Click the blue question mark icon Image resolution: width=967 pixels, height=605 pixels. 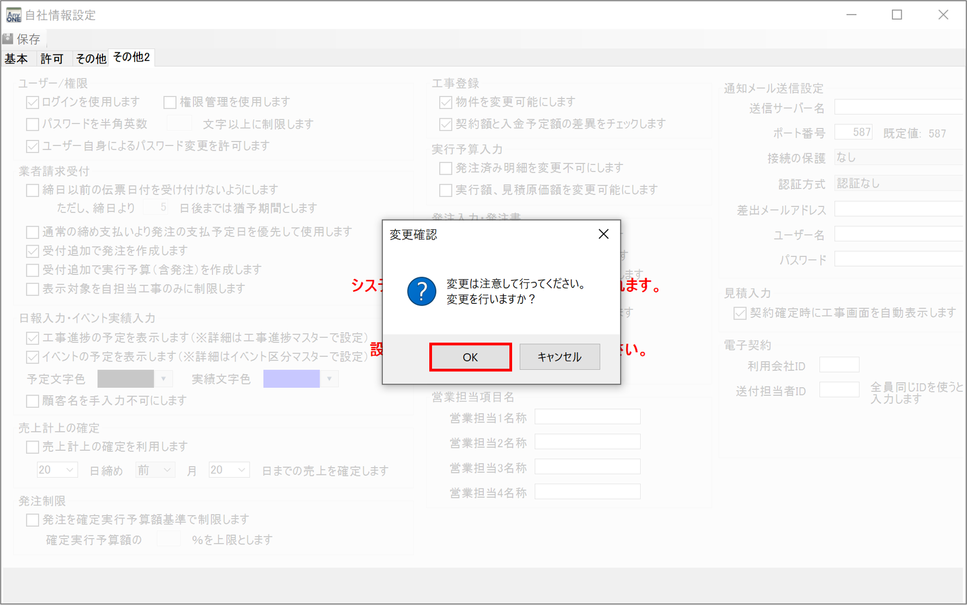[x=421, y=291]
